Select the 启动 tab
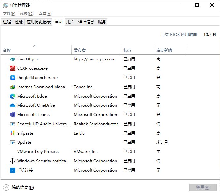This screenshot has width=220, height=196. point(58,21)
